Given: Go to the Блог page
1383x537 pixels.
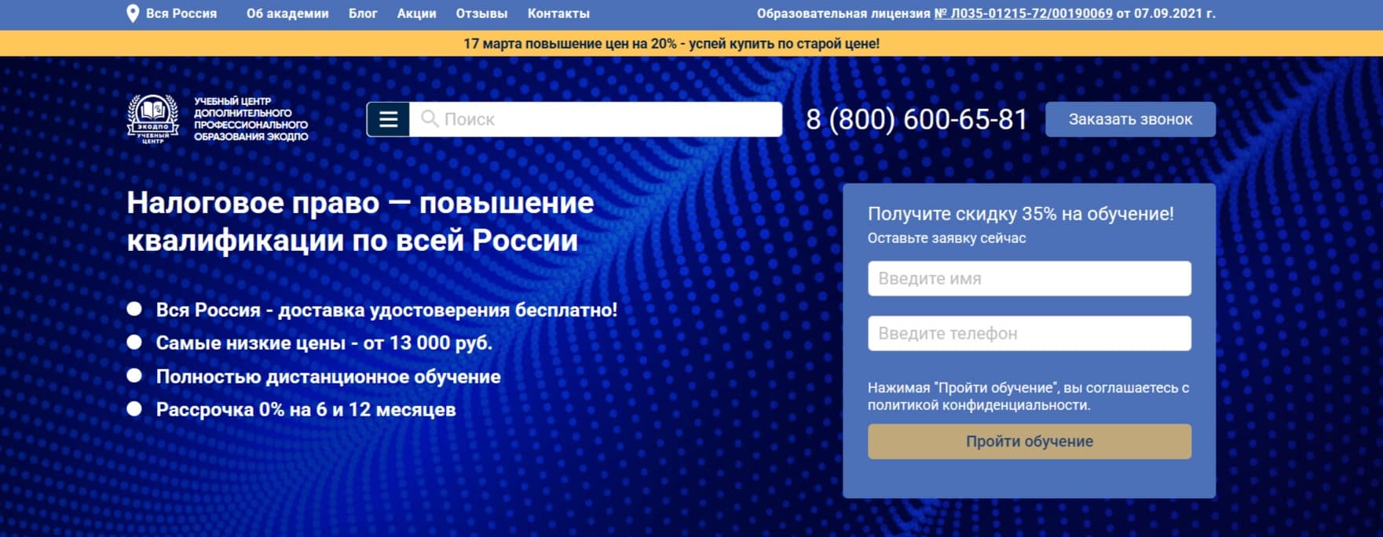Looking at the screenshot, I should tap(363, 13).
